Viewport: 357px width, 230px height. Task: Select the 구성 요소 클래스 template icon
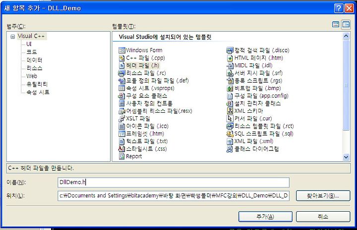coord(122,96)
